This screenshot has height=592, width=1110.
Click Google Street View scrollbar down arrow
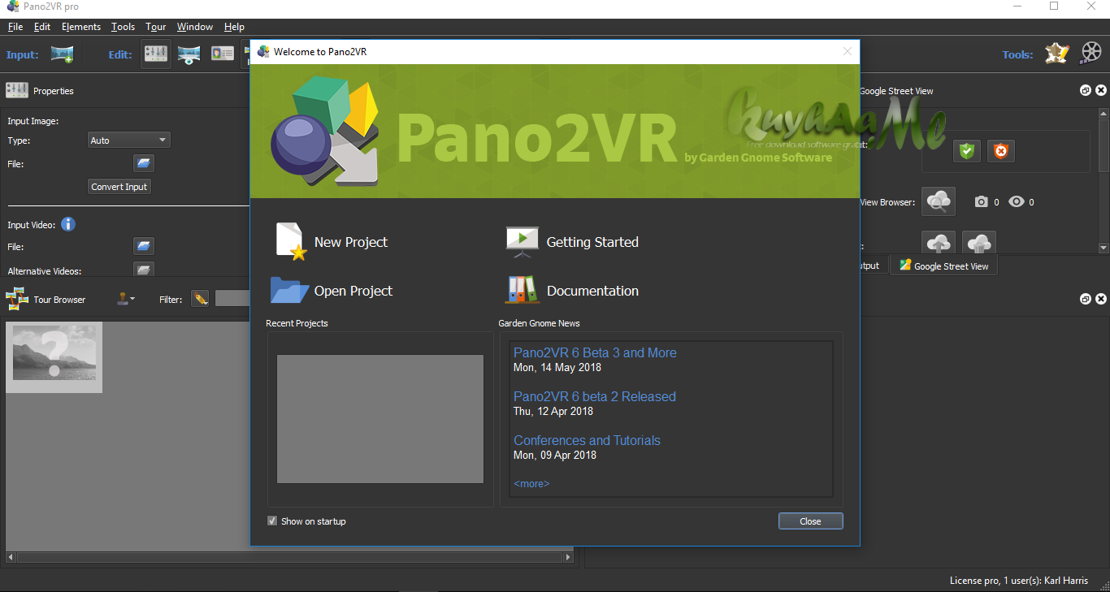click(1103, 248)
